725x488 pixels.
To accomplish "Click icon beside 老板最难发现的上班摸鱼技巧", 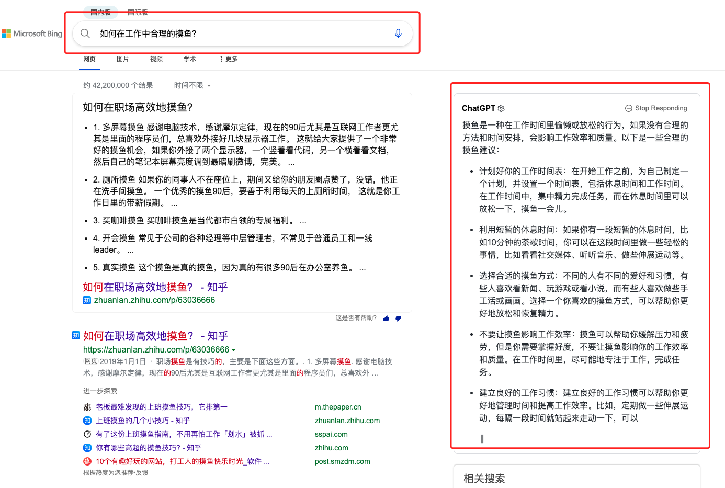I will tap(87, 407).
